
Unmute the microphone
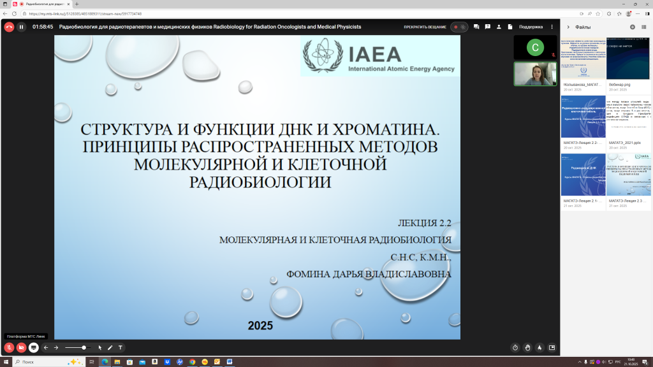pyautogui.click(x=9, y=348)
